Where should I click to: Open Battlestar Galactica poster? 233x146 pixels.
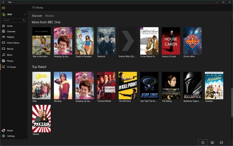click(193, 85)
